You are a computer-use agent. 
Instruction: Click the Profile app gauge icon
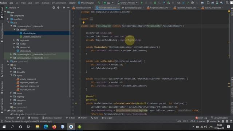tap(164, 3)
